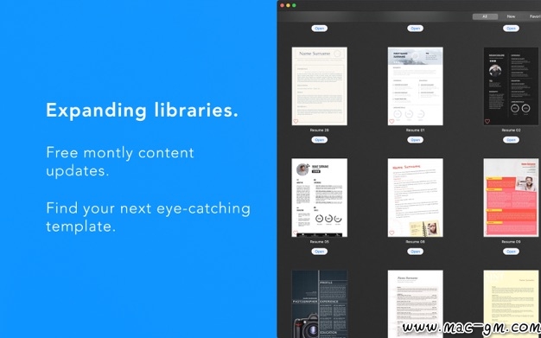This screenshot has height=338, width=541.
Task: Choose the pink Resume 09 thumbnail
Action: tap(511, 198)
